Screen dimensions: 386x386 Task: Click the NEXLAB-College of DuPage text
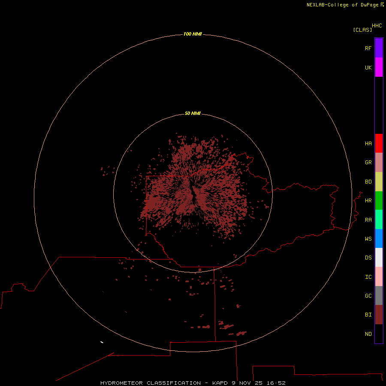pos(343,5)
